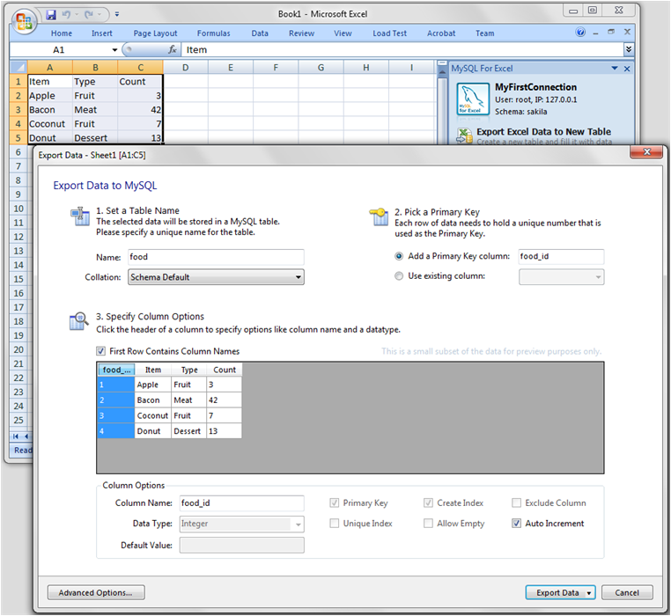The height and width of the screenshot is (616, 671).
Task: Close the MySQL For Excel task pane
Action: click(x=627, y=69)
